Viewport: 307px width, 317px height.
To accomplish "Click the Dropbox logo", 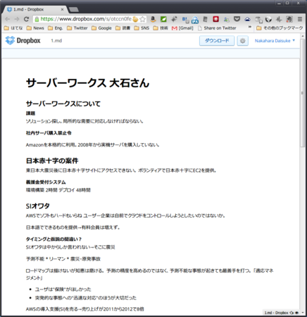I will 23,40.
